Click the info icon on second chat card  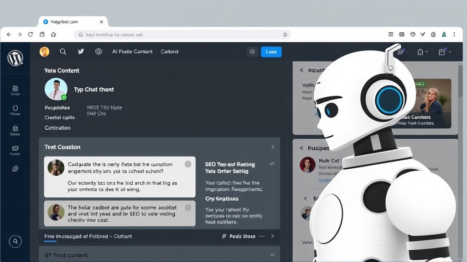tap(187, 207)
